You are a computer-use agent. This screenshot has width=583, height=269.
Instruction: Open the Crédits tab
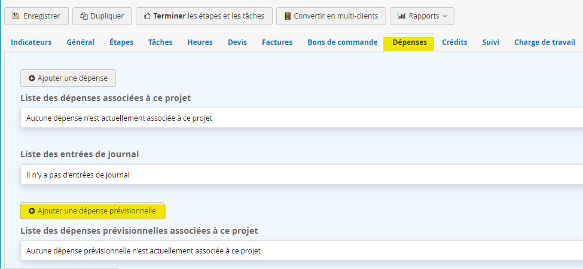[x=454, y=42]
